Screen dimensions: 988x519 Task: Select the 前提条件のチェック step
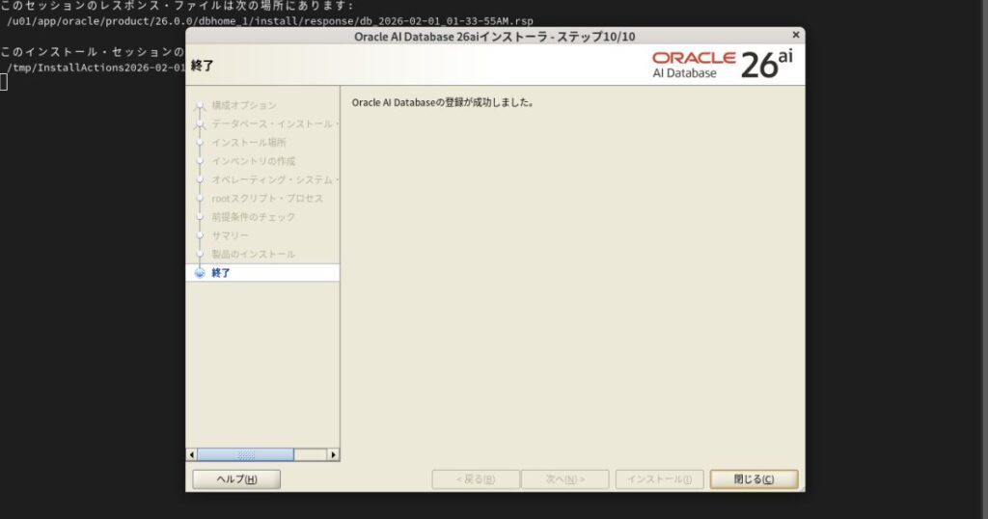(x=254, y=217)
